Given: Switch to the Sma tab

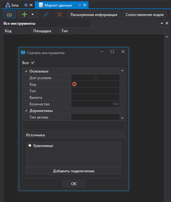Looking at the screenshot, I should 15,5.
